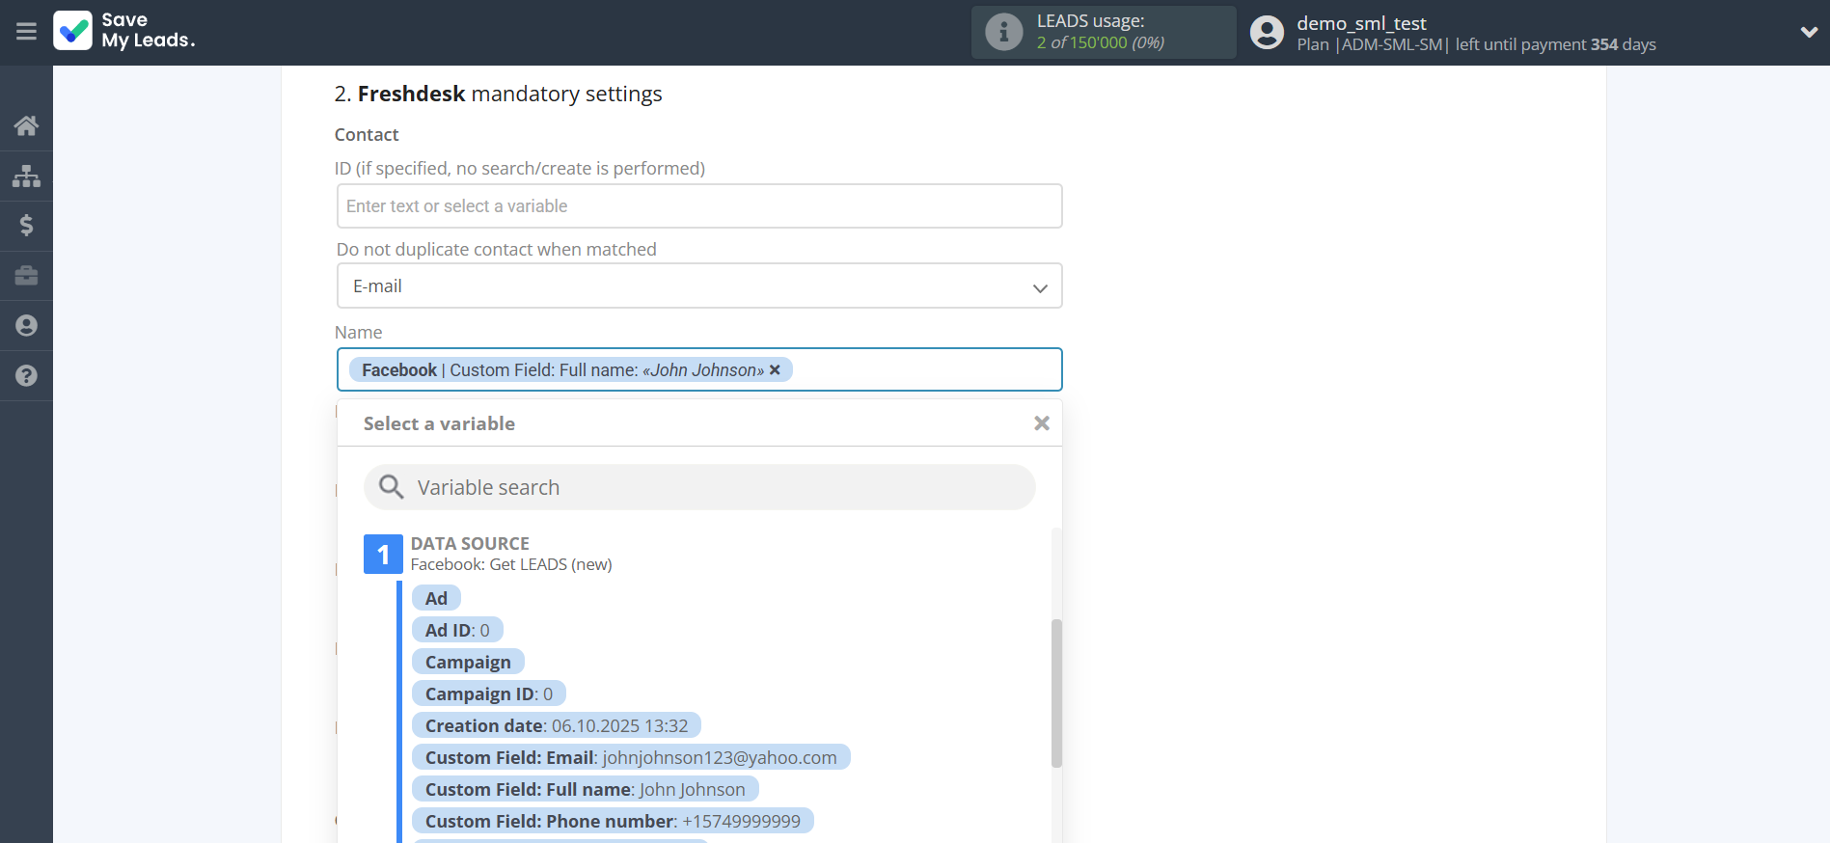1830x843 pixels.
Task: Click the LEADS usage info icon
Action: pyautogui.click(x=1003, y=32)
